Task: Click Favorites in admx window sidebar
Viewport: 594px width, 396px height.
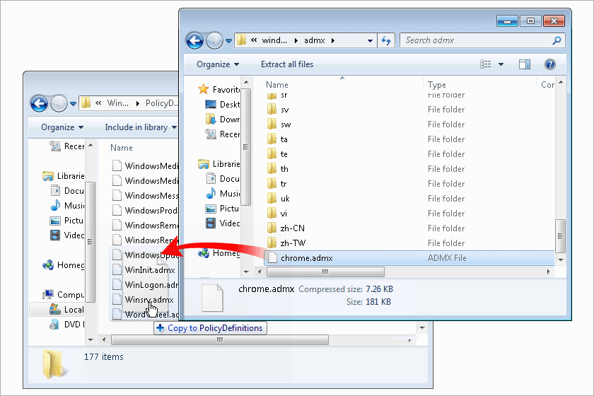Action: click(x=219, y=89)
